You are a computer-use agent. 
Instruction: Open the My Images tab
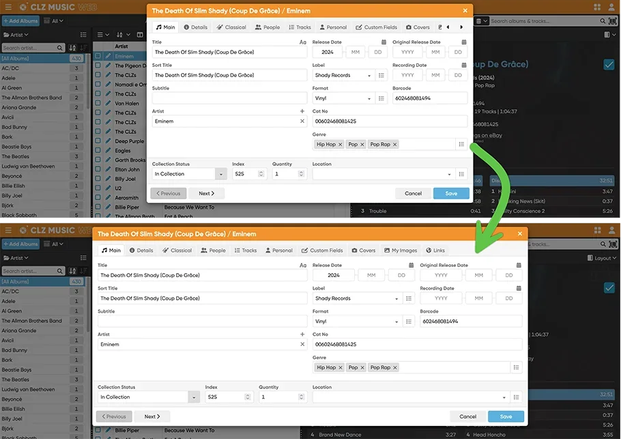[401, 251]
